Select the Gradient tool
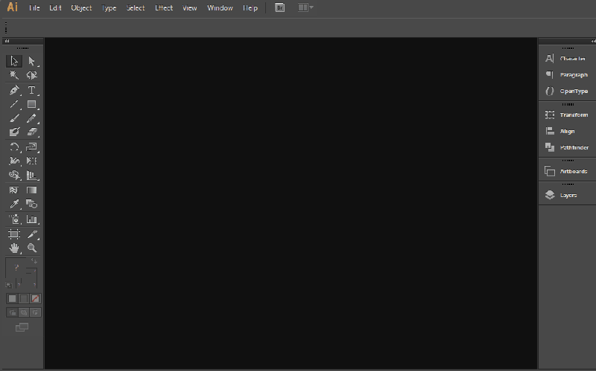Viewport: 596px width, 371px height. (x=31, y=190)
